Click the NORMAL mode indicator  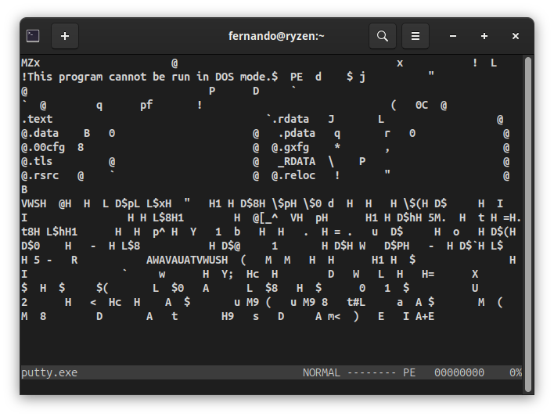pyautogui.click(x=321, y=373)
